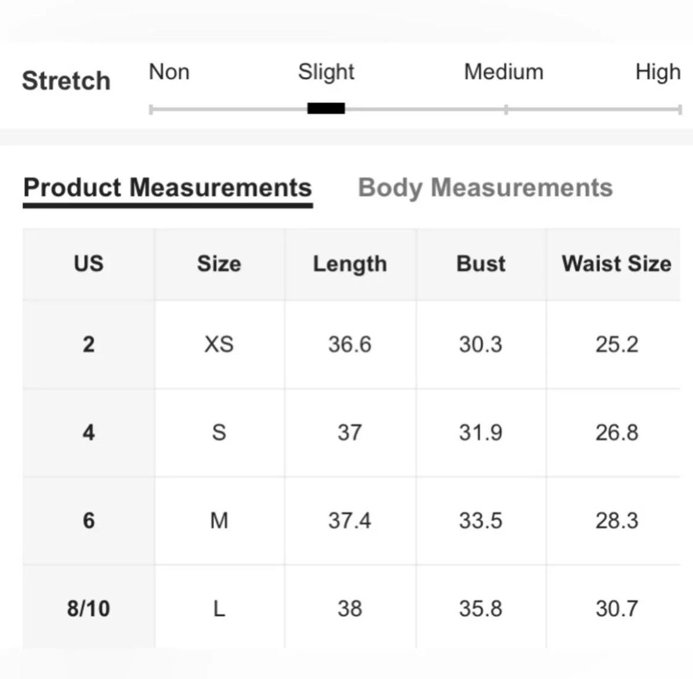Select the Slight stretch label
693x679 pixels.
(326, 72)
